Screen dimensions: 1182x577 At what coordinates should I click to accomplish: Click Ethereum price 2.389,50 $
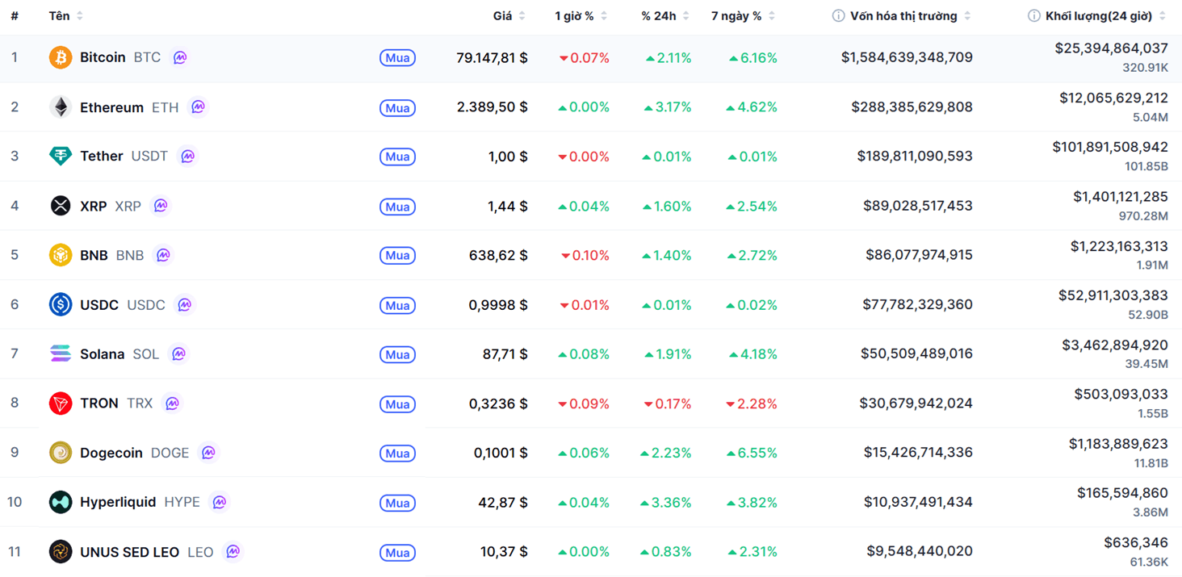pyautogui.click(x=492, y=107)
